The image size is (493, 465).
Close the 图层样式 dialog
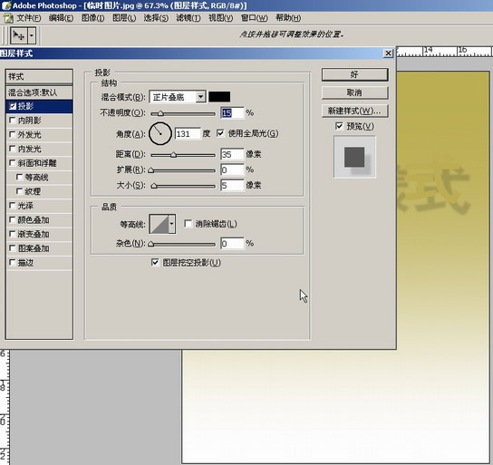tap(388, 53)
